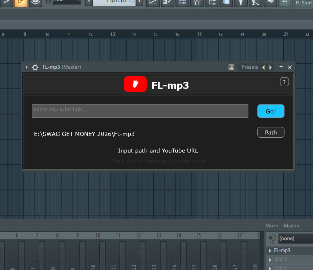The height and width of the screenshot is (270, 313).
Task: Click the red FL-mp3 fruit logo
Action: [x=135, y=84]
